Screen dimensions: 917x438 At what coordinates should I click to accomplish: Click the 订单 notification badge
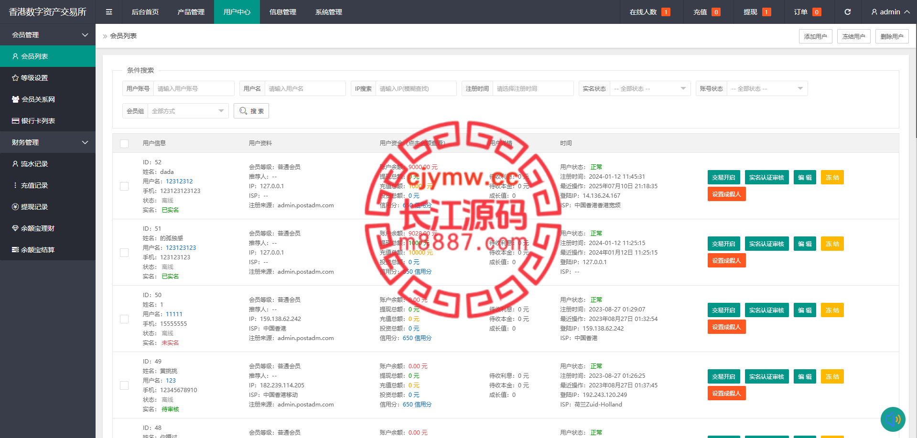pyautogui.click(x=817, y=12)
